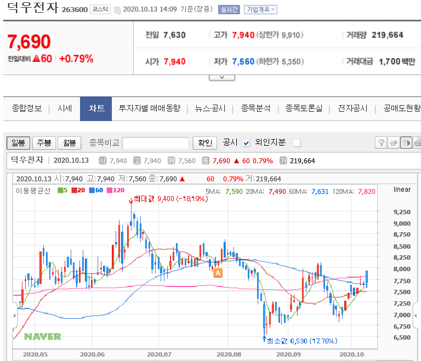Click the 실시간 realtime button
This screenshot has height=361, width=421.
click(229, 10)
